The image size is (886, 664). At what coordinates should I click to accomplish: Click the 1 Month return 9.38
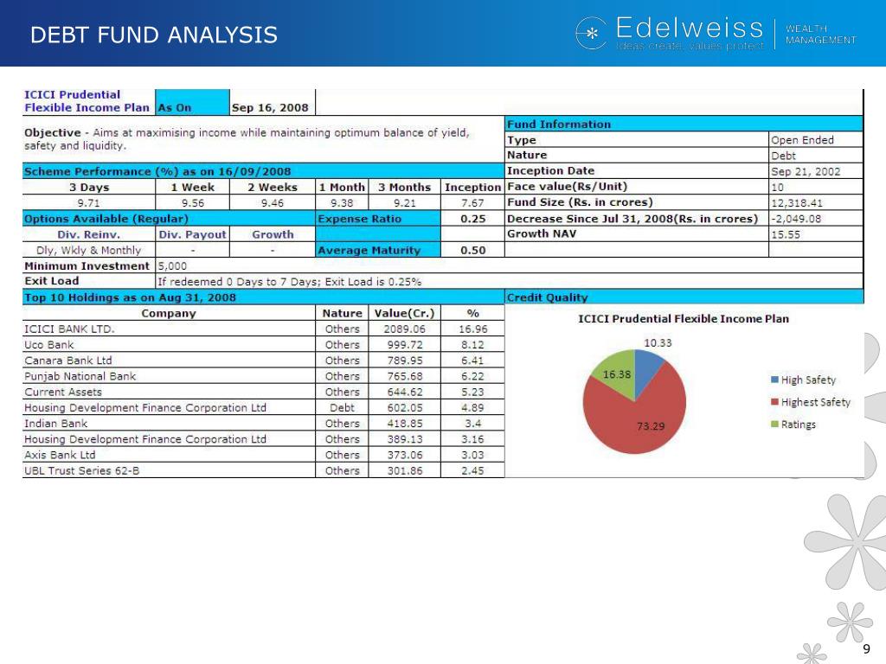(342, 203)
